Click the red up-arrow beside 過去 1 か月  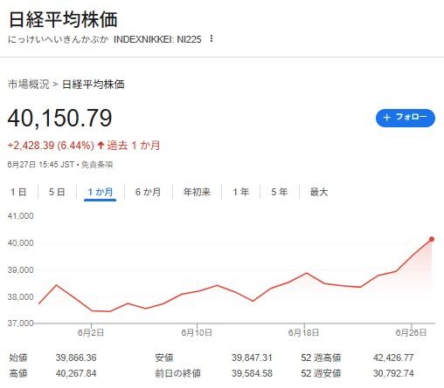tap(101, 145)
